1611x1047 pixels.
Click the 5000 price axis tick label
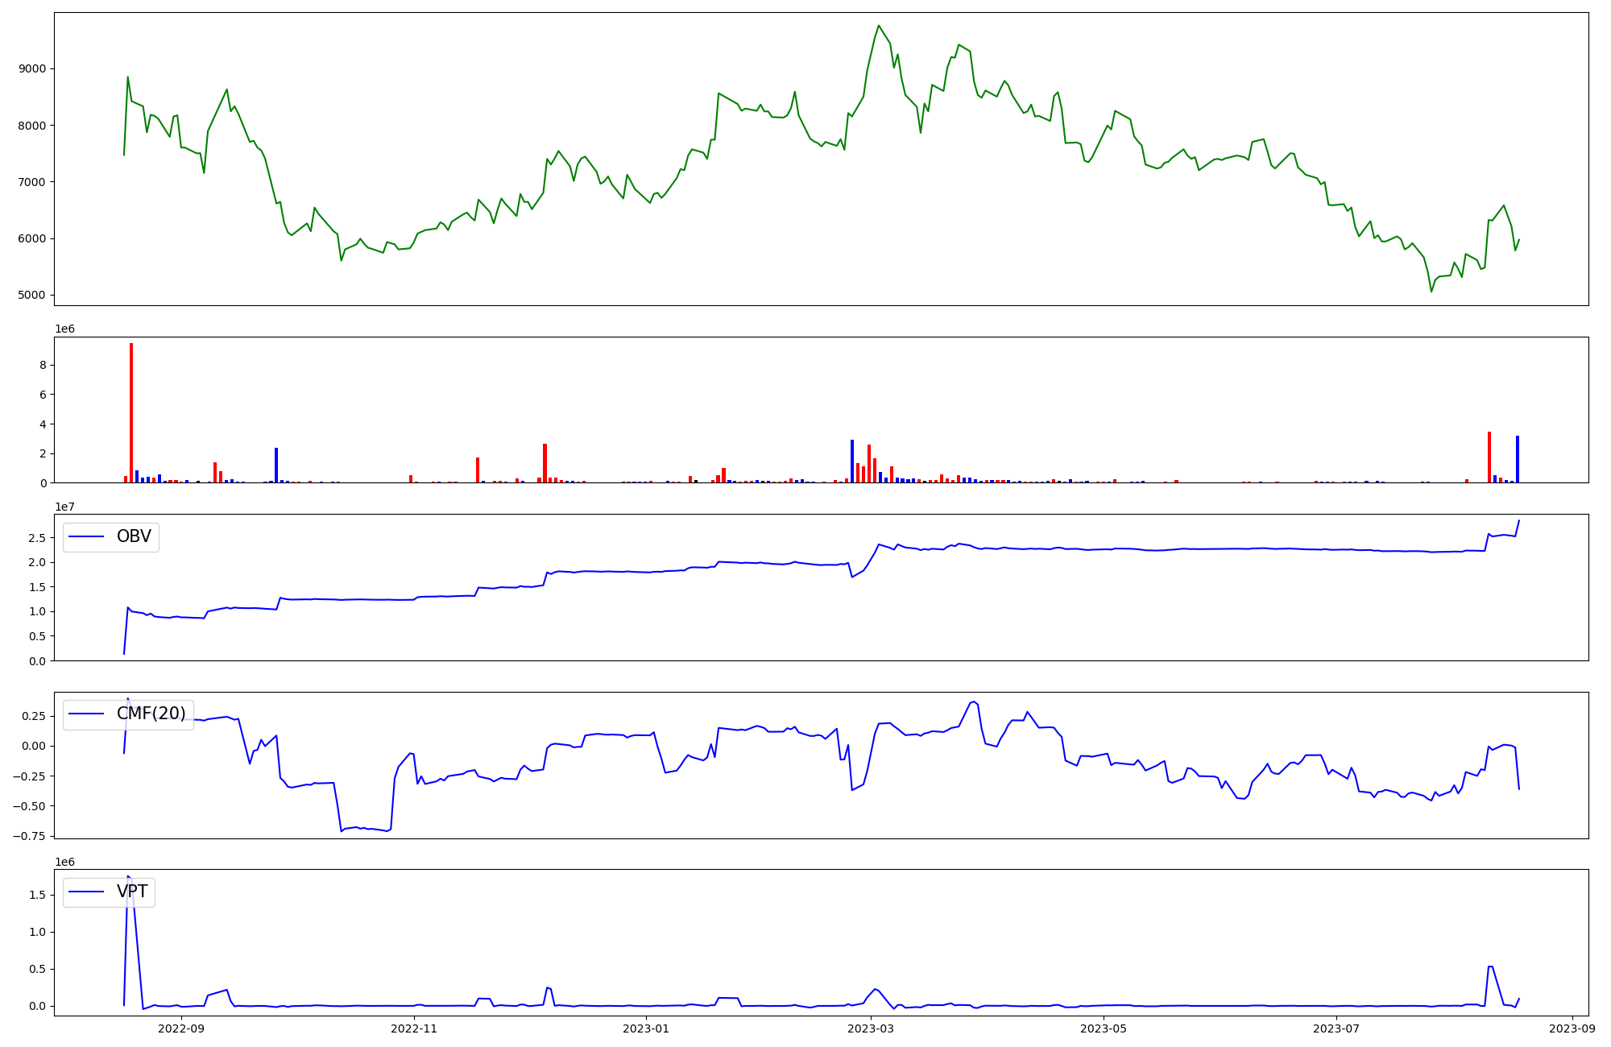coord(32,296)
